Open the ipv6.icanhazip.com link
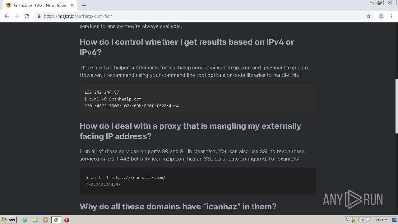Screen dimensions: 398x224 pyautogui.click(x=285, y=68)
